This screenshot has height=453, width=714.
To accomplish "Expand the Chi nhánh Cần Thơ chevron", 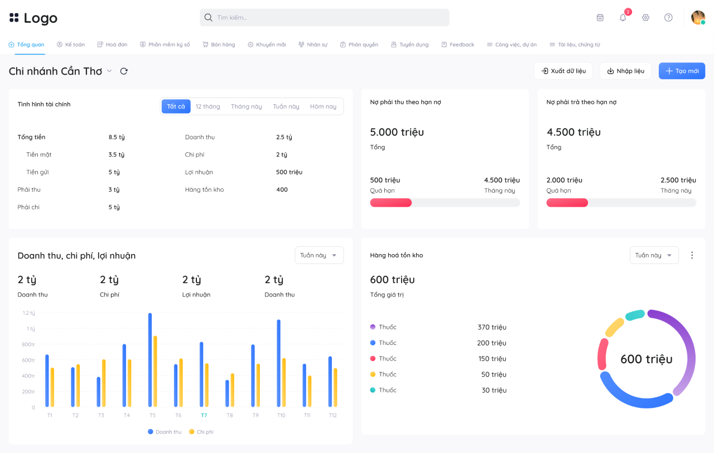I will point(109,71).
